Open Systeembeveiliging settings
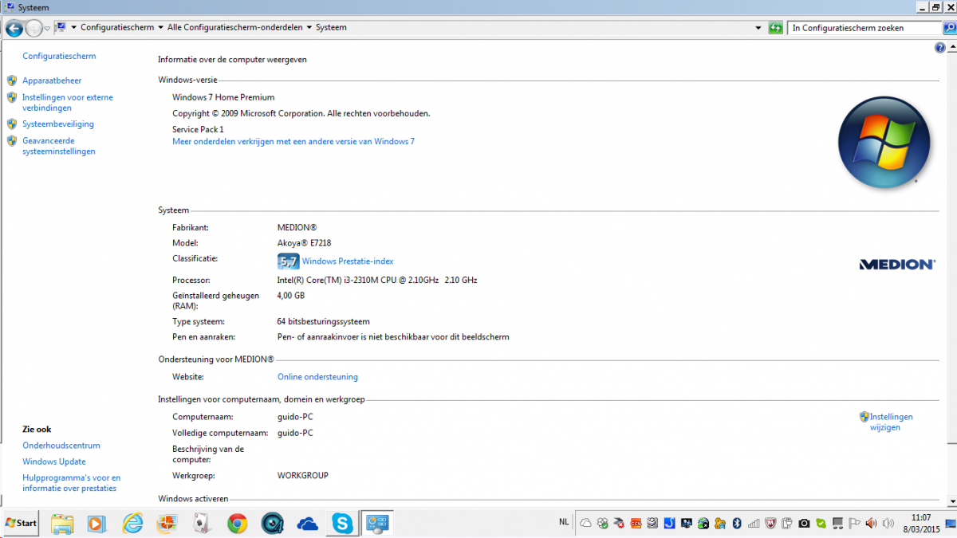Image resolution: width=957 pixels, height=538 pixels. tap(58, 124)
